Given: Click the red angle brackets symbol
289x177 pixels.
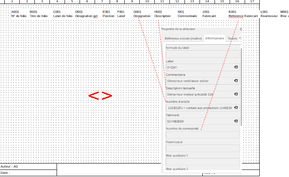Looking at the screenshot, I should point(100,96).
